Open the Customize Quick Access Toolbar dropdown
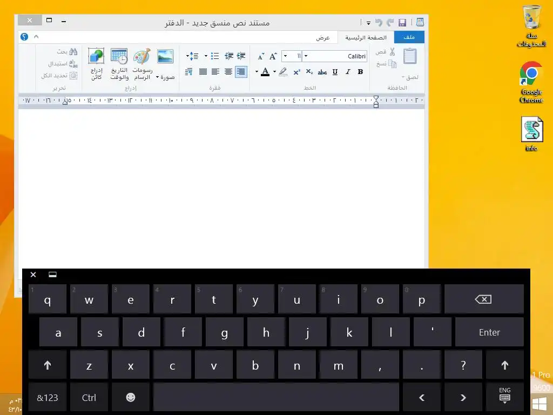Screen dimensions: 553x415 click(x=368, y=23)
